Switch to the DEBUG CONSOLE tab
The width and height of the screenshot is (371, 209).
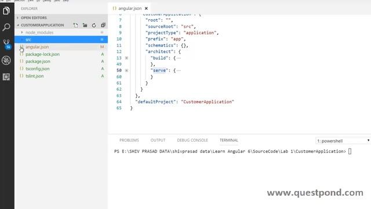(192, 140)
